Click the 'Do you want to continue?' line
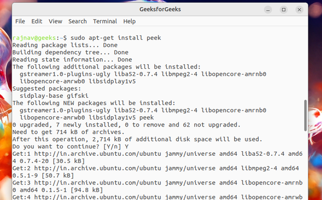This screenshot has width=322, height=200. pos(64,146)
